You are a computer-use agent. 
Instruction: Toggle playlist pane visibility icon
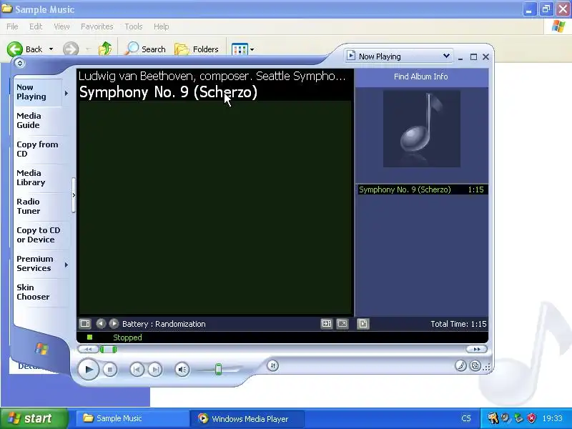point(363,324)
